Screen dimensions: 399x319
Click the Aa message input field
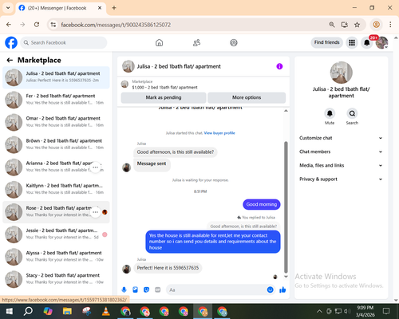217,289
